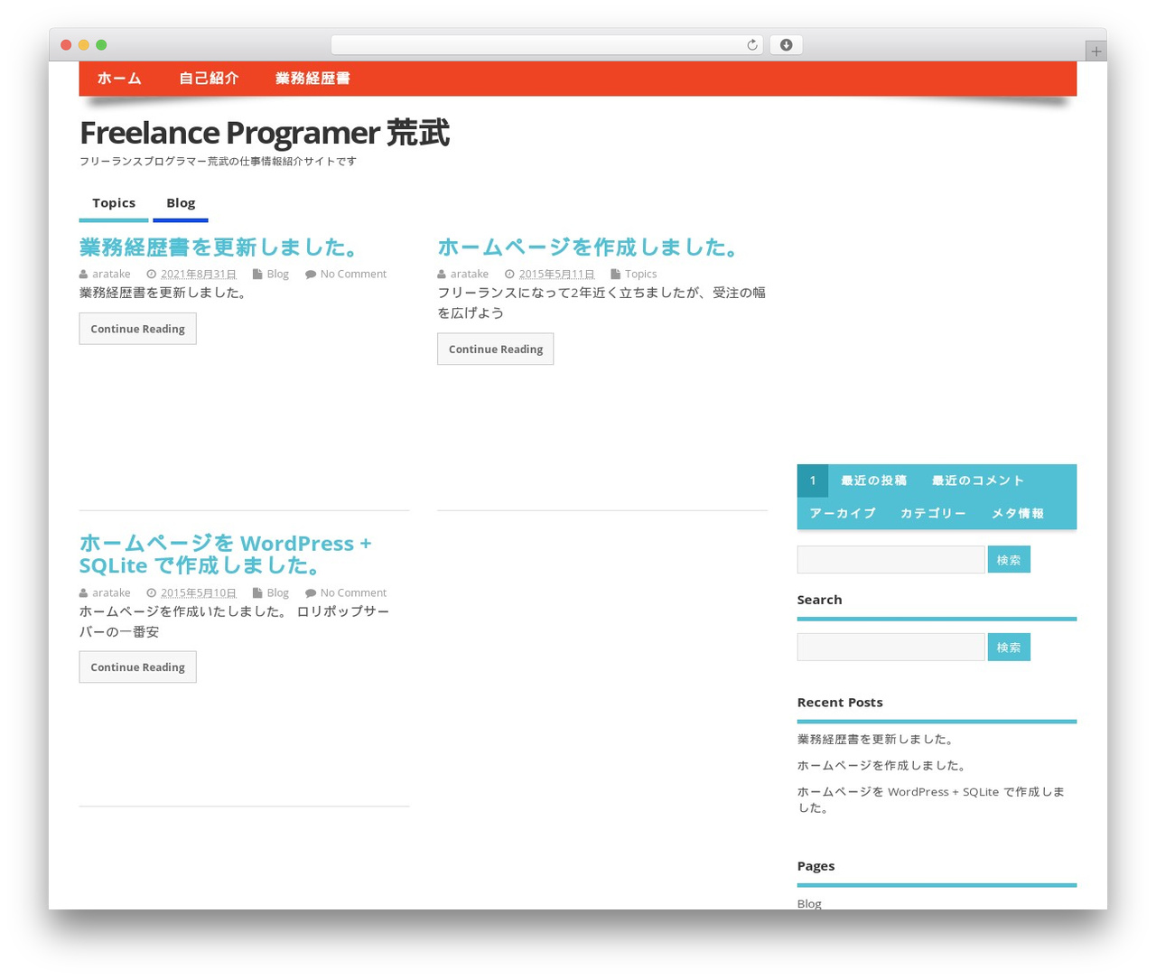
Task: Click the browser download icon button
Action: 786,45
